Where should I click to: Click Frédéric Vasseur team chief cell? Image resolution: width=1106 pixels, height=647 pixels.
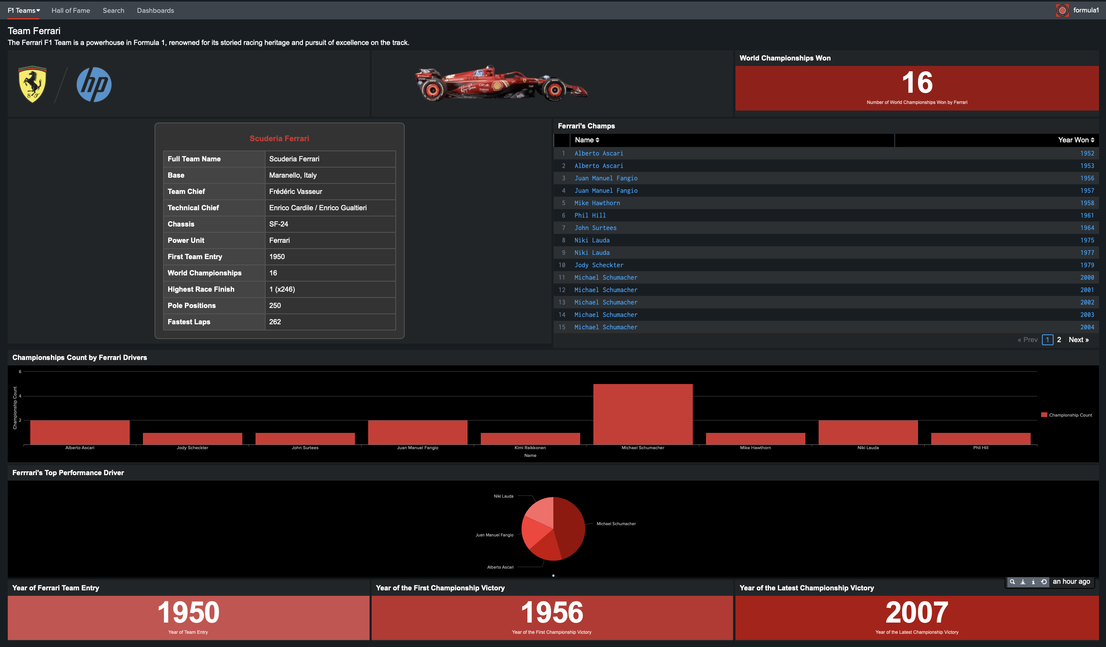click(x=330, y=192)
